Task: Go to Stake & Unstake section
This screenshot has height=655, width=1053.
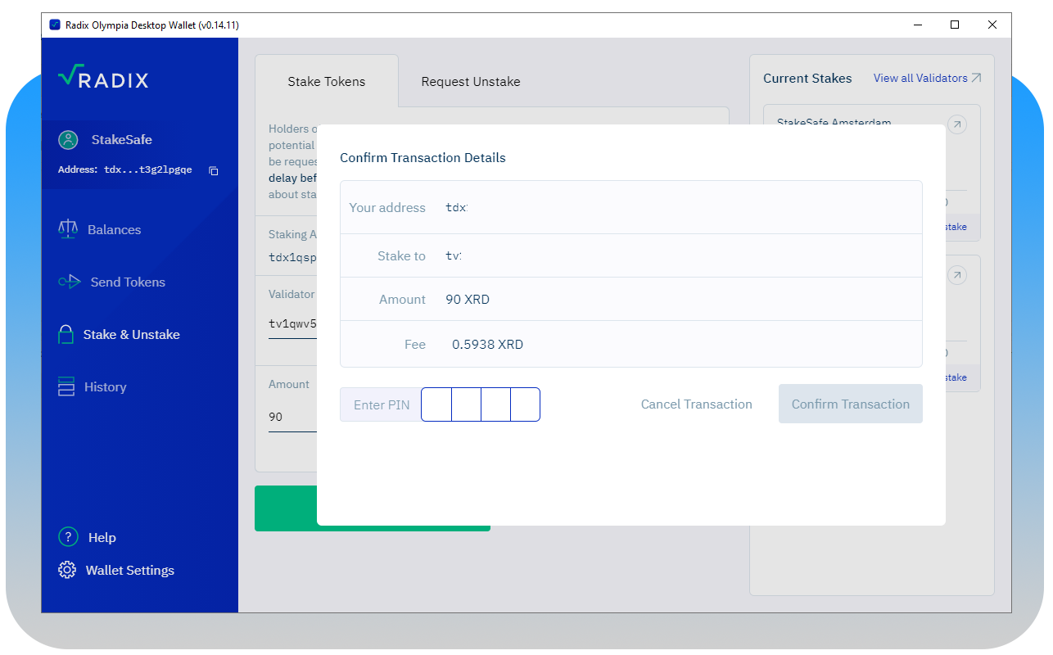Action: pyautogui.click(x=131, y=335)
